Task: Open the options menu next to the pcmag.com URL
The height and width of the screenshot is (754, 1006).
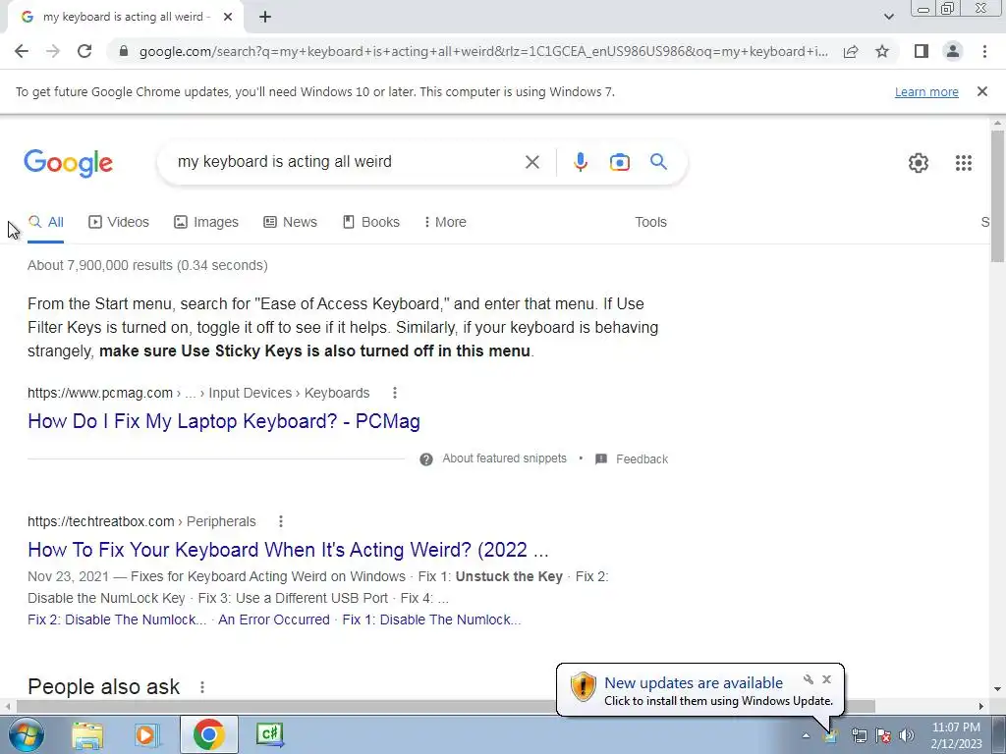Action: pos(395,393)
